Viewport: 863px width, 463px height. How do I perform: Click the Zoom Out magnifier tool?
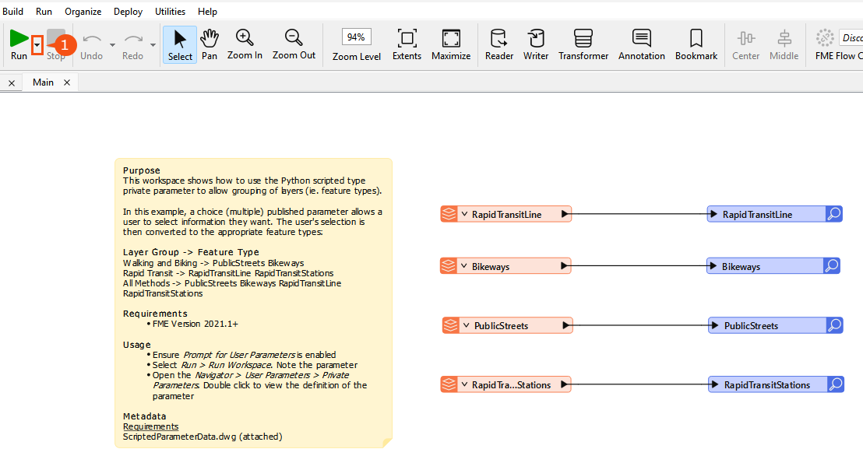coord(294,44)
